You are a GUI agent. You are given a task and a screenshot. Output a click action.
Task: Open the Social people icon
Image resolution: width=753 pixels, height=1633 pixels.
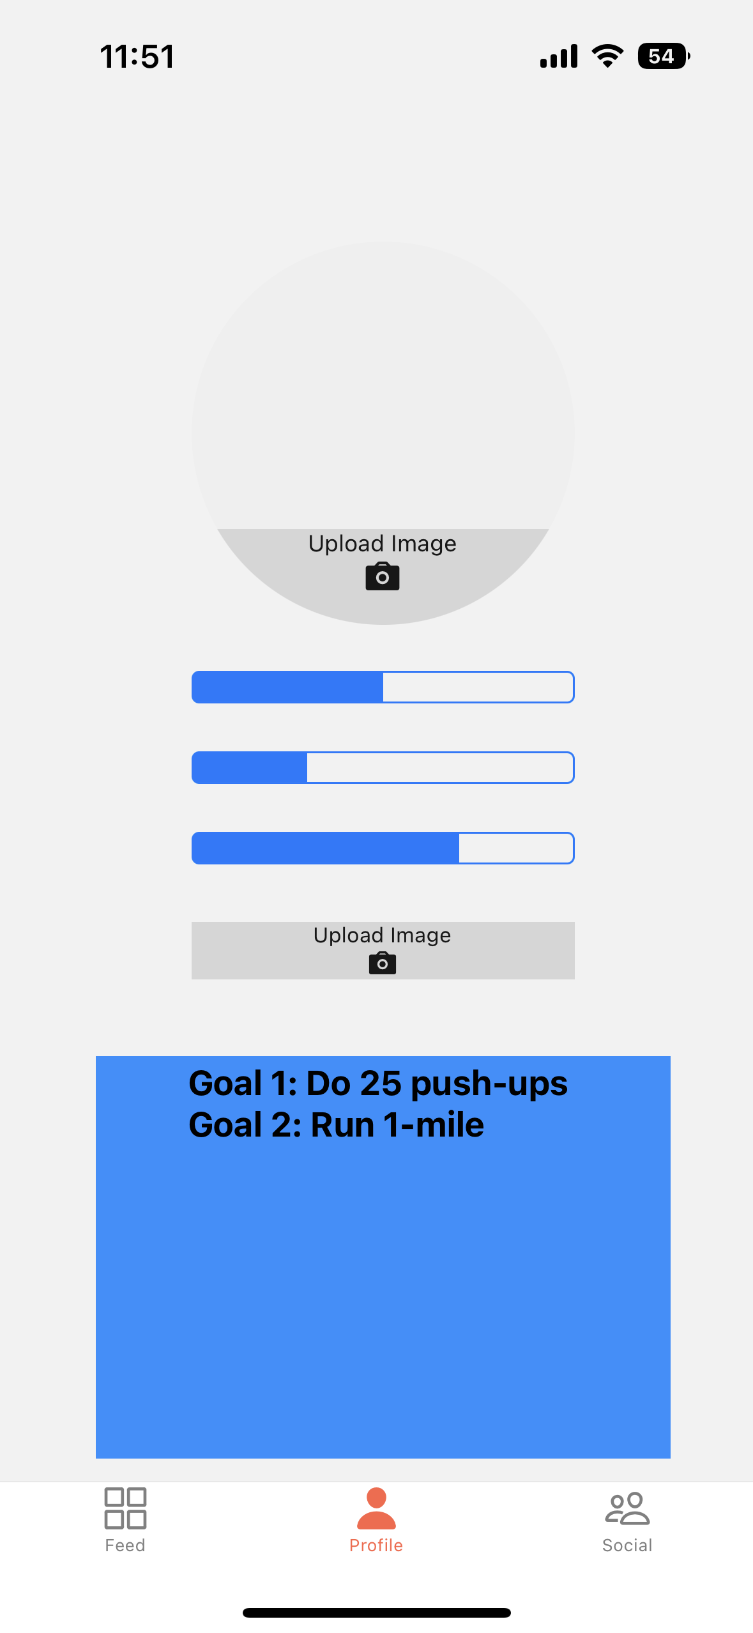click(627, 1508)
